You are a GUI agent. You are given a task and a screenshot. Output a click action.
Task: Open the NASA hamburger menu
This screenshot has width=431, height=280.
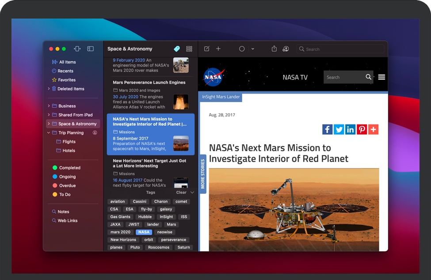(x=381, y=77)
